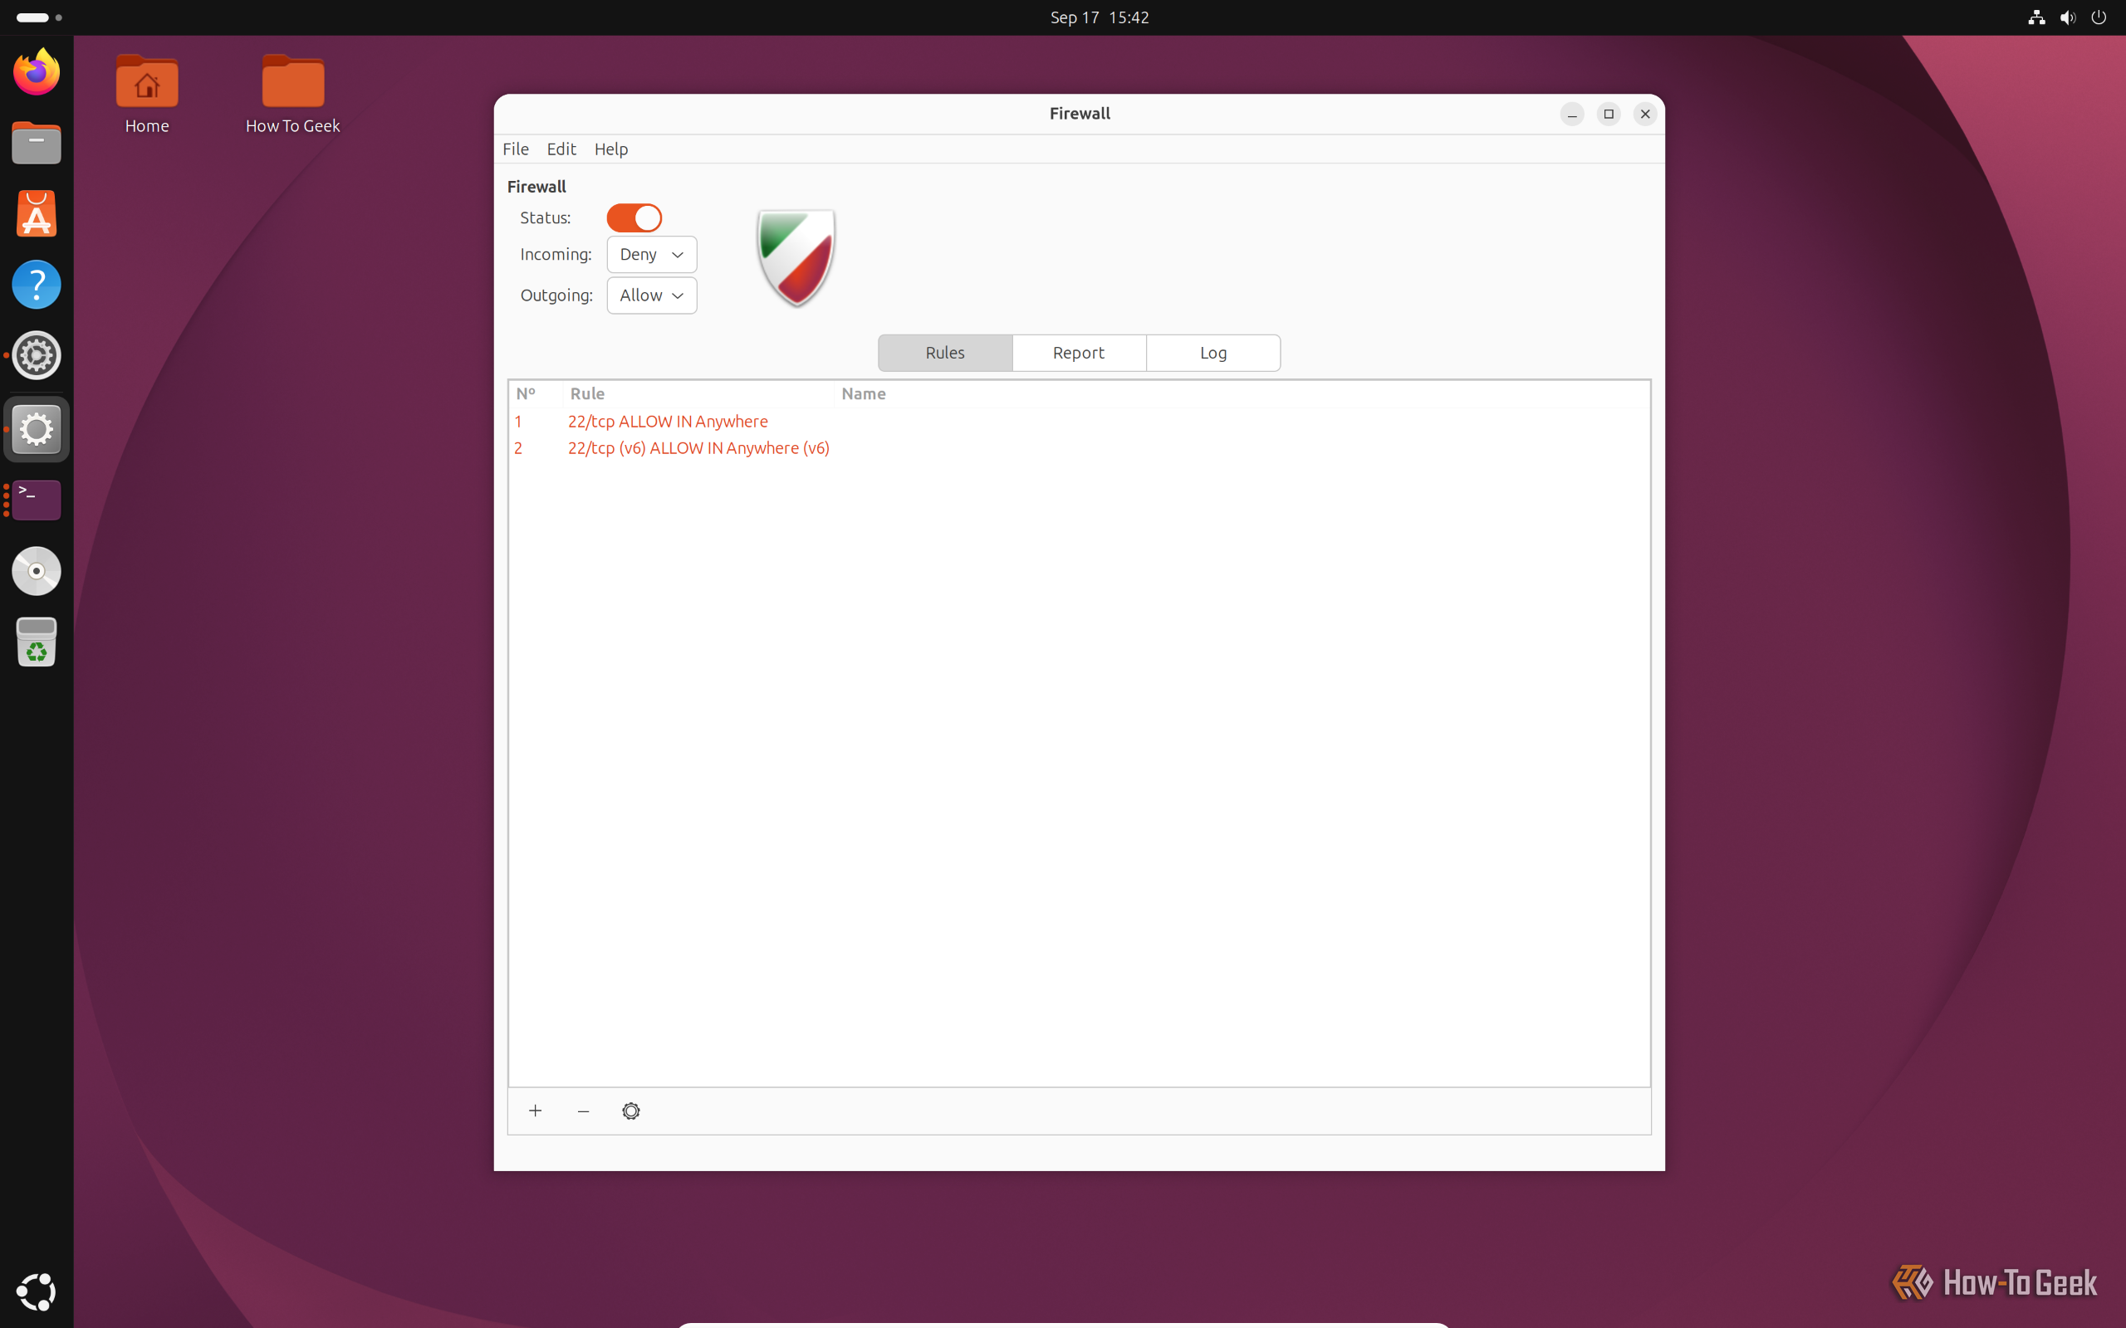
Task: Maximize the Firewall window
Action: click(1609, 115)
